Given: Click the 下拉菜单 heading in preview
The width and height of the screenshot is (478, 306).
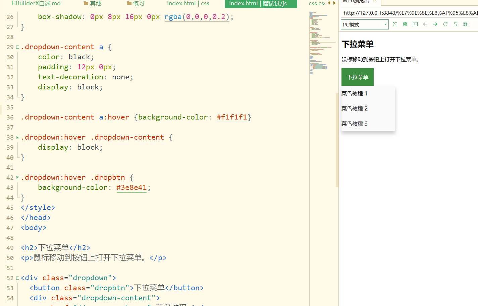Looking at the screenshot, I should [x=358, y=44].
